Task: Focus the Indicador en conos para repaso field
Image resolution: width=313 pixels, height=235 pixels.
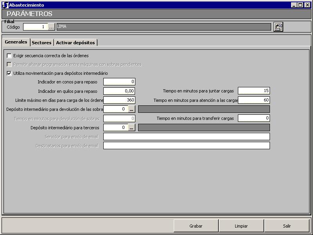Action: (119, 82)
